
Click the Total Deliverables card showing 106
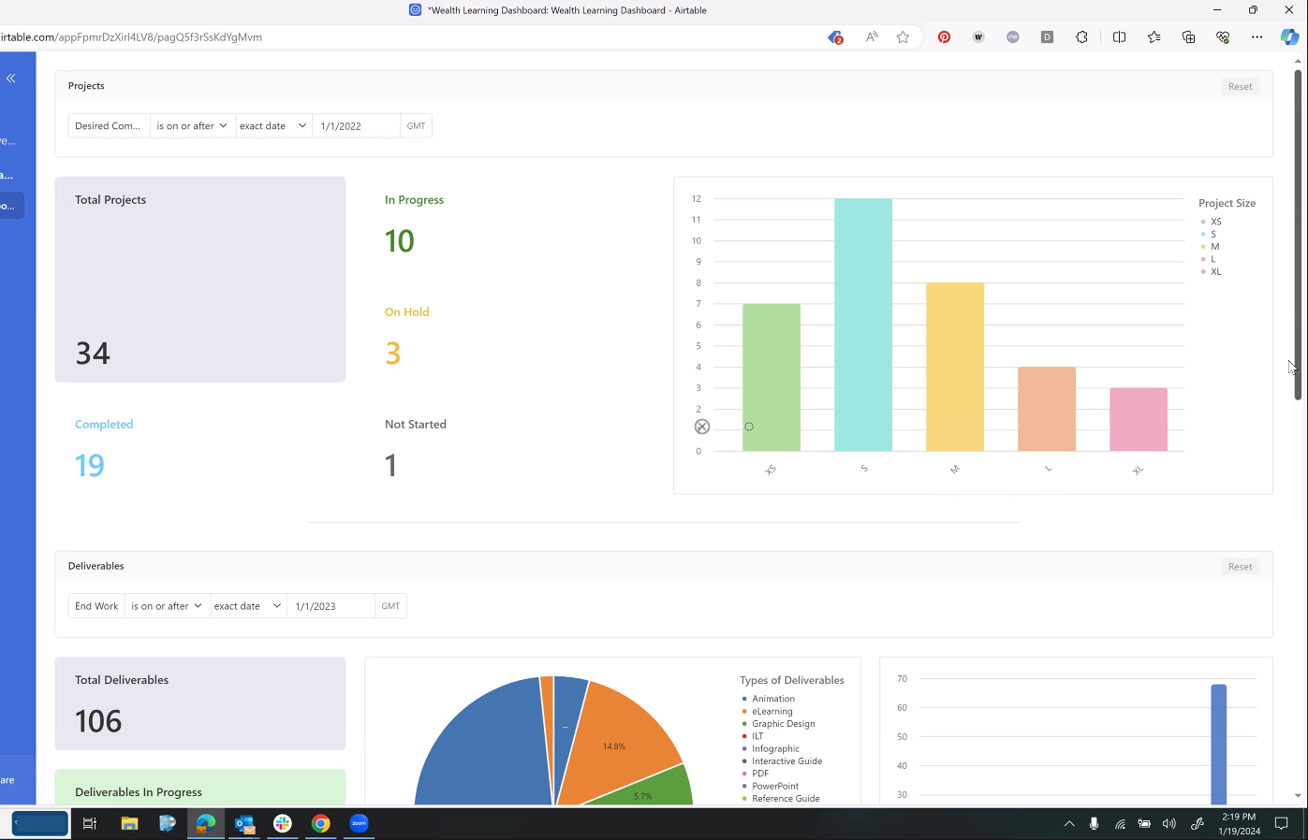tap(200, 703)
